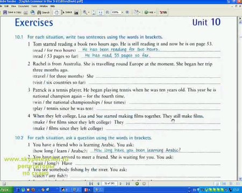Click the grey next view button
The image size is (242, 193).
(x=144, y=184)
